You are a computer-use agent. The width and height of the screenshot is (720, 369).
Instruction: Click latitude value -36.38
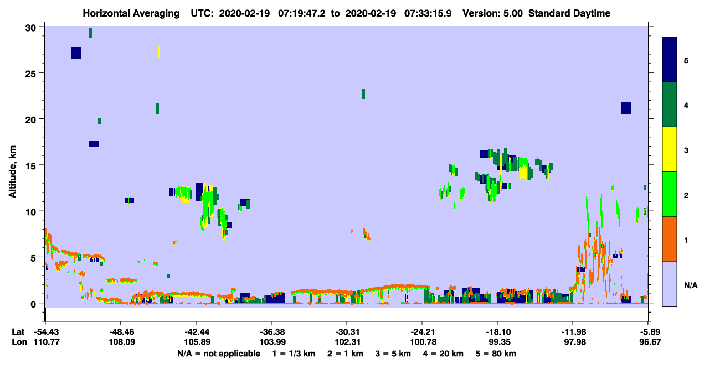coord(271,332)
